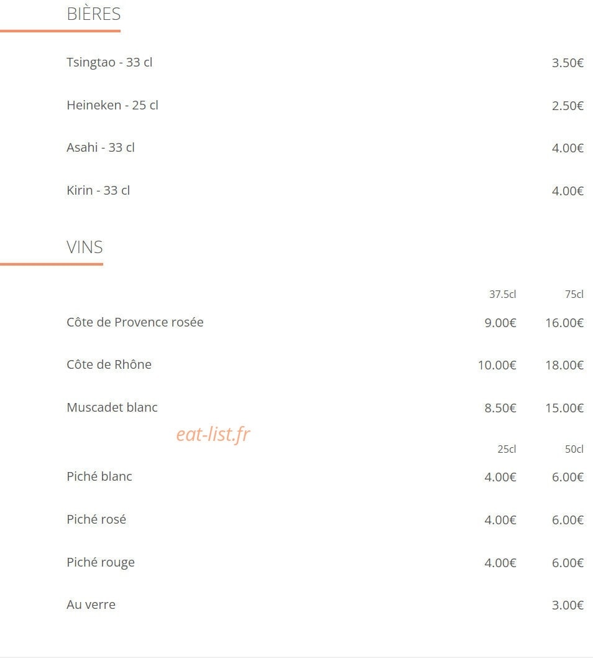
Task: Select the Piché rosé entry
Action: (x=96, y=519)
